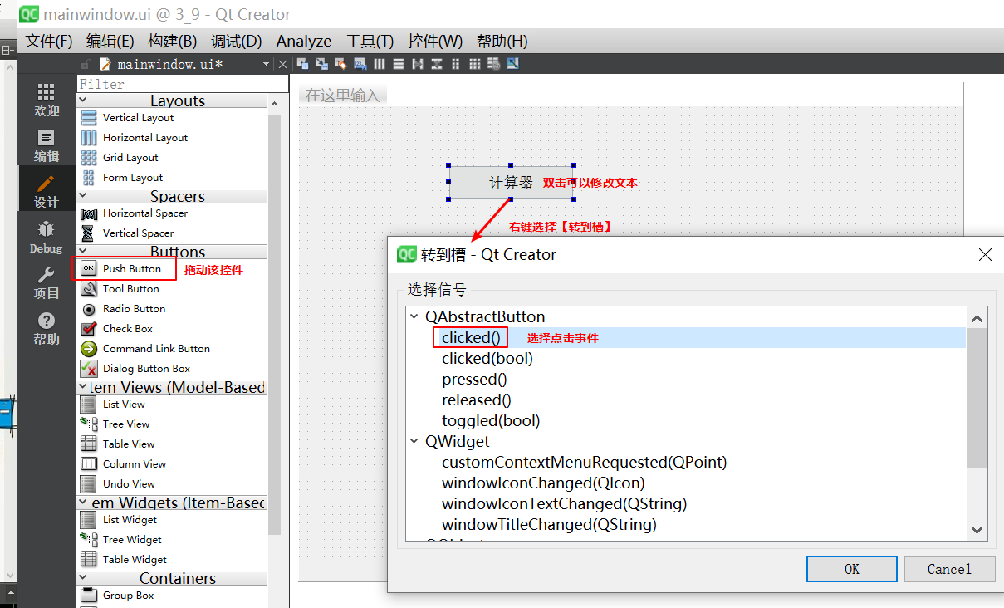
Task: Click Edit Signals/Slots toolbar icon
Action: (x=321, y=64)
